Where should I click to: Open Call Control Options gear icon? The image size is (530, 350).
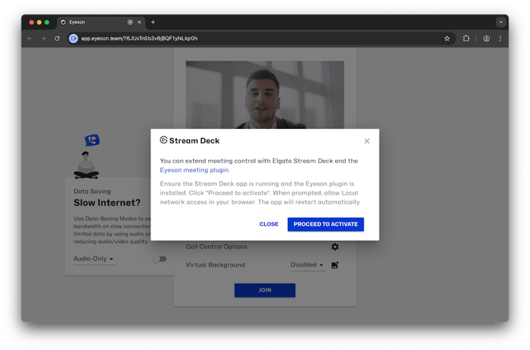tap(335, 247)
